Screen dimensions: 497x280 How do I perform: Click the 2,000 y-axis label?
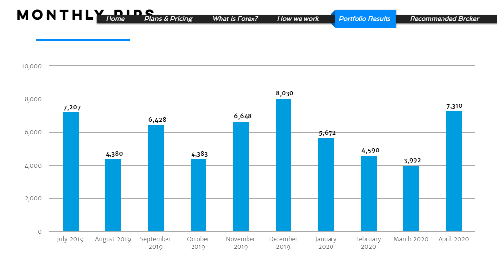pyautogui.click(x=33, y=198)
